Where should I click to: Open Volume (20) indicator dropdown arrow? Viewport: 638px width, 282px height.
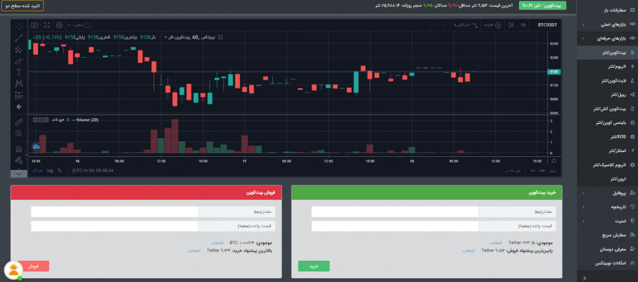point(74,120)
